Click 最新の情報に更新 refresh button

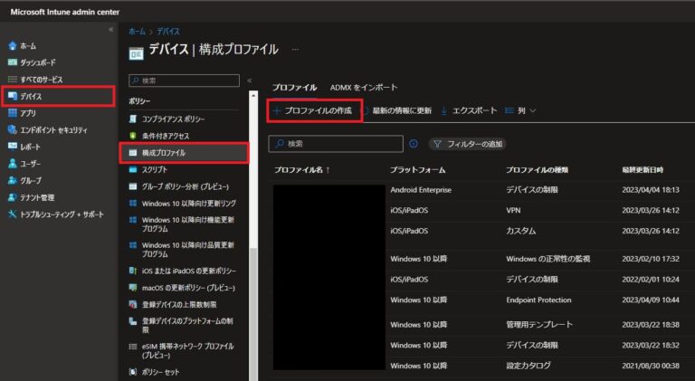tap(398, 110)
